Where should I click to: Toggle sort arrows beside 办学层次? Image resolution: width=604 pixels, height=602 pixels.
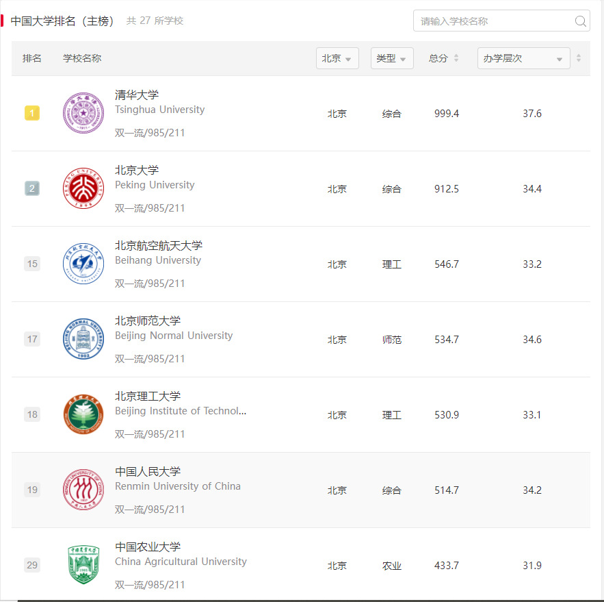pyautogui.click(x=579, y=58)
